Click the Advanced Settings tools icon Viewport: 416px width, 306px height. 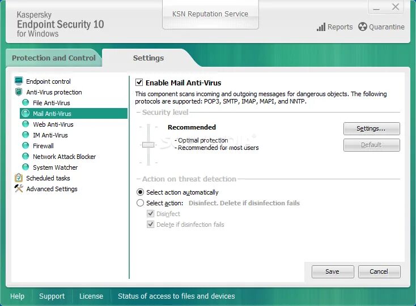[19, 188]
